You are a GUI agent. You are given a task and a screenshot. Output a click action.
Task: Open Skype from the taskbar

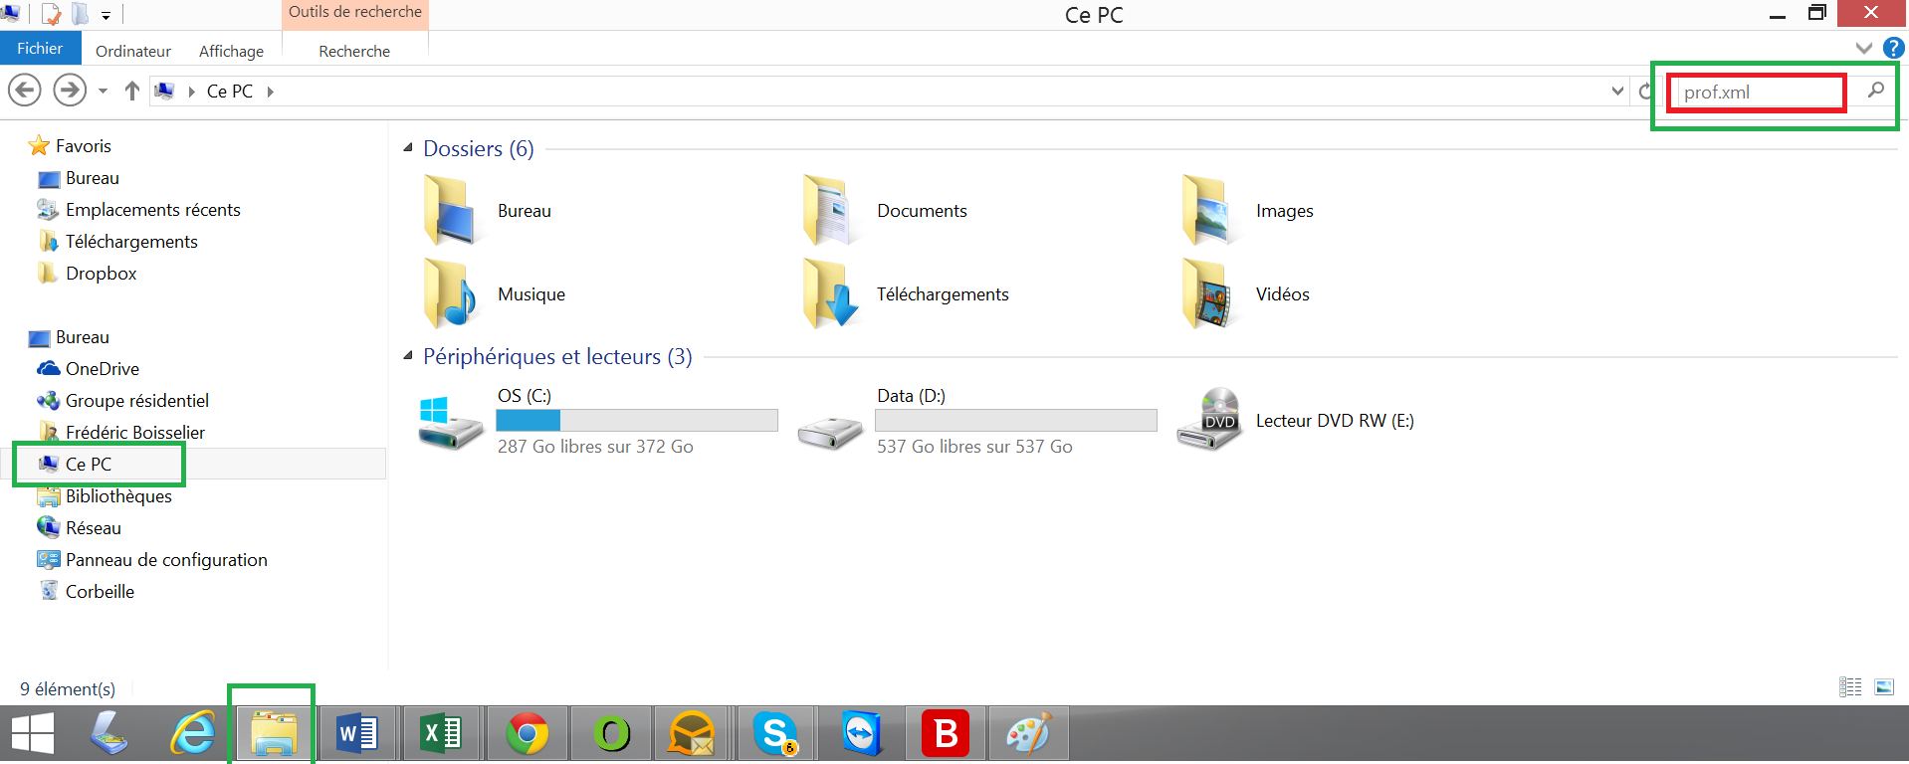point(775,735)
